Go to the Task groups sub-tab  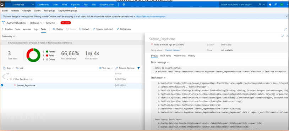tap(50, 11)
